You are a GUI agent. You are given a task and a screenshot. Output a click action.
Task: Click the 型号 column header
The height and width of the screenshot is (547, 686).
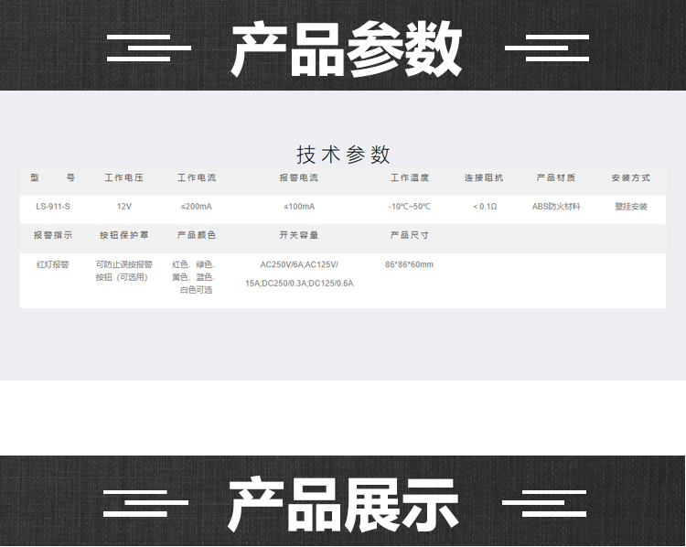click(52, 177)
